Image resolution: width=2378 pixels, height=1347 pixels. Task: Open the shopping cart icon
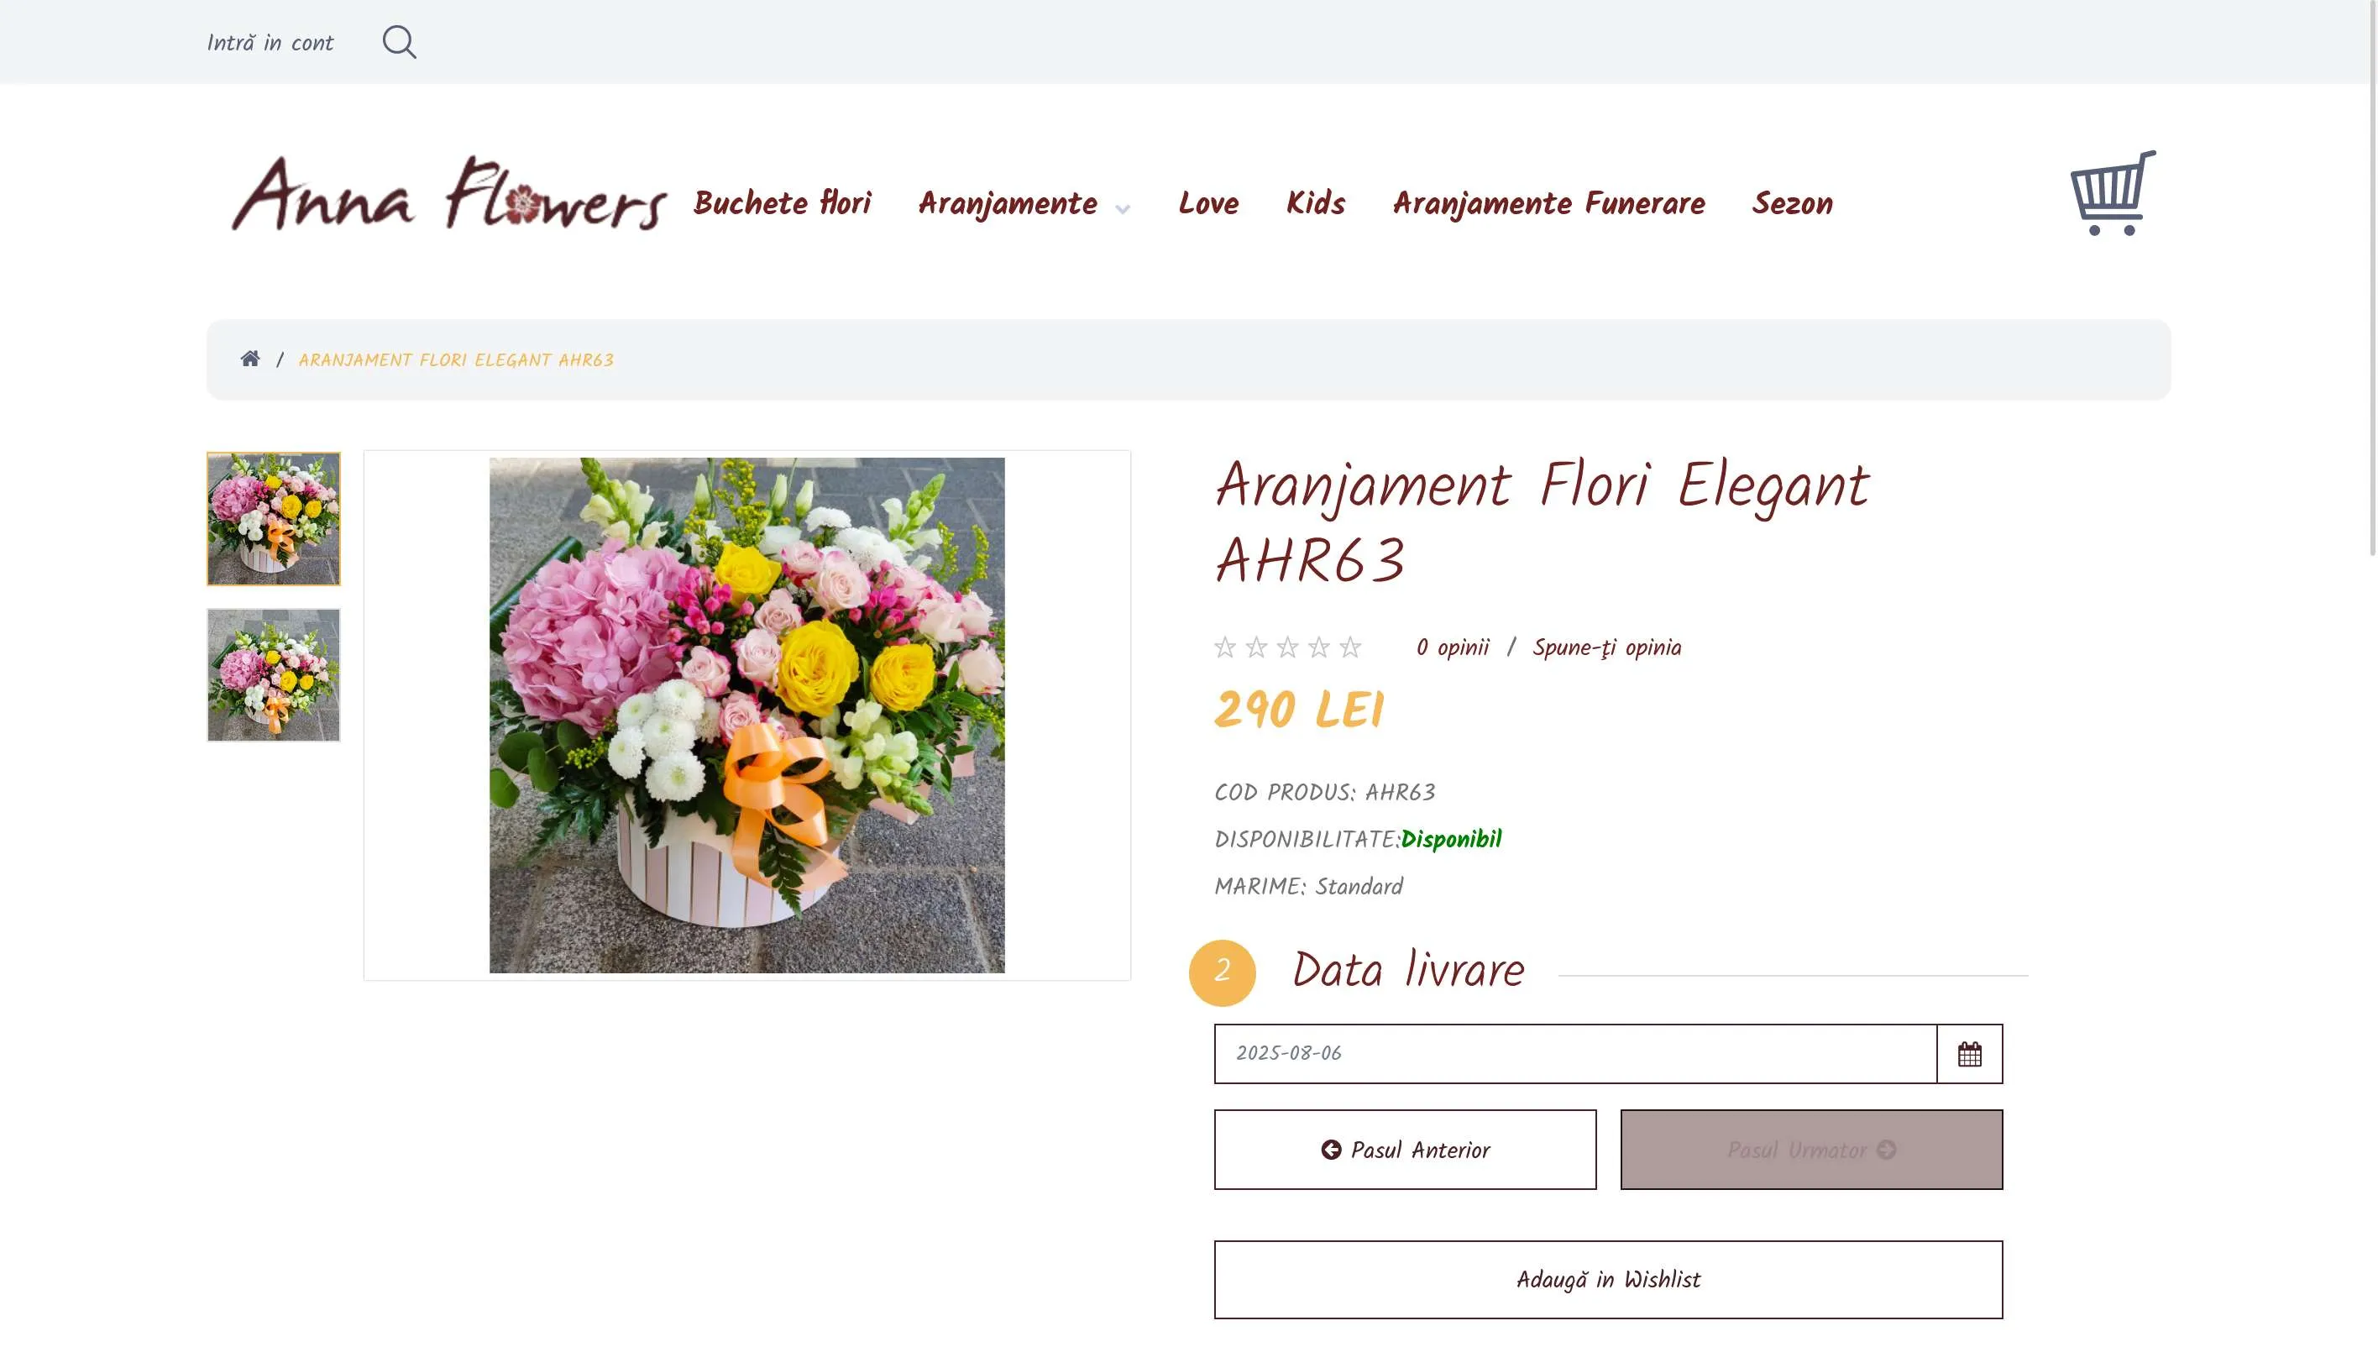2113,192
